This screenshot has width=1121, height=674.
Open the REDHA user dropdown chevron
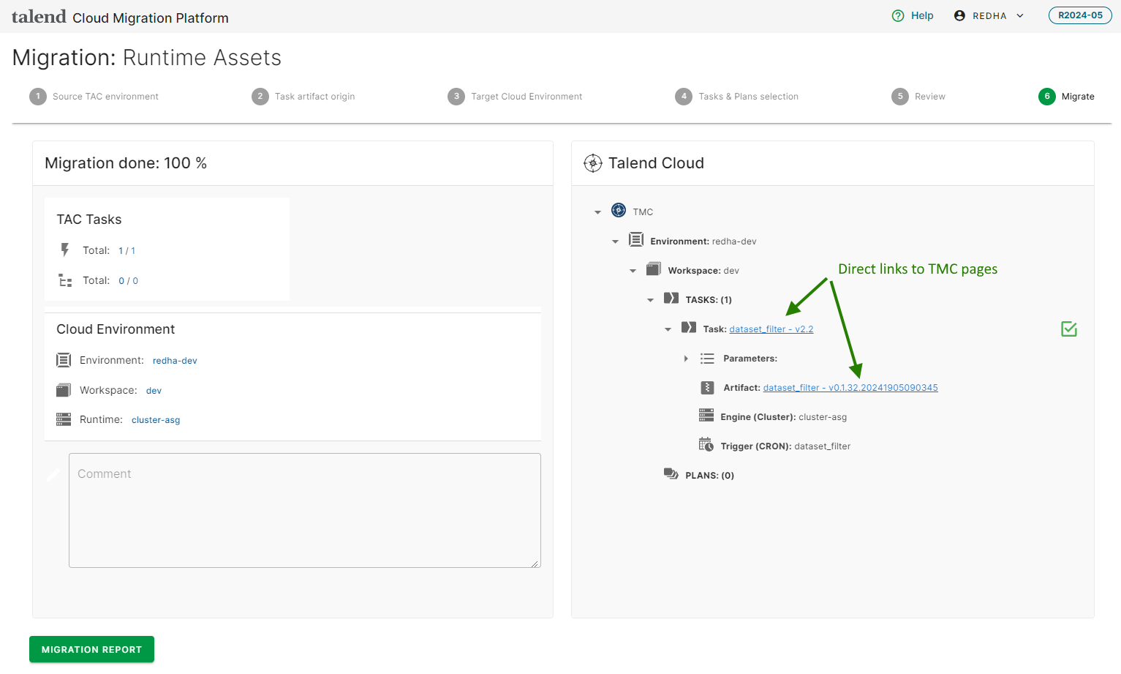[1020, 15]
